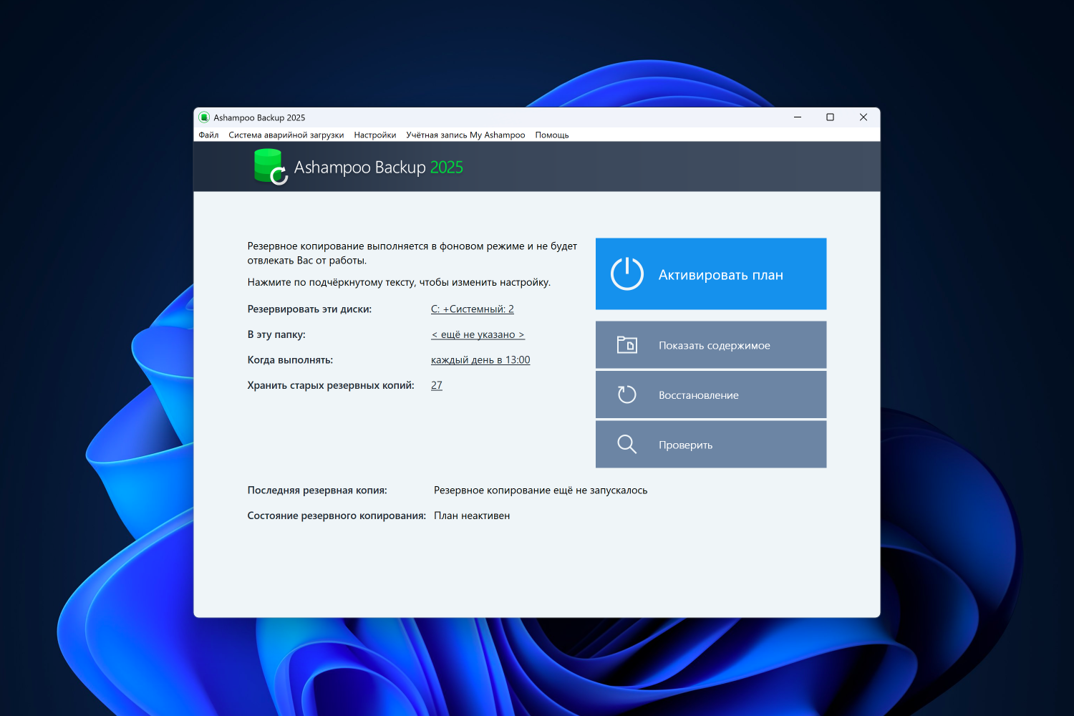Image resolution: width=1074 pixels, height=716 pixels.
Task: Click the Последняя резервная копия label
Action: tap(317, 490)
